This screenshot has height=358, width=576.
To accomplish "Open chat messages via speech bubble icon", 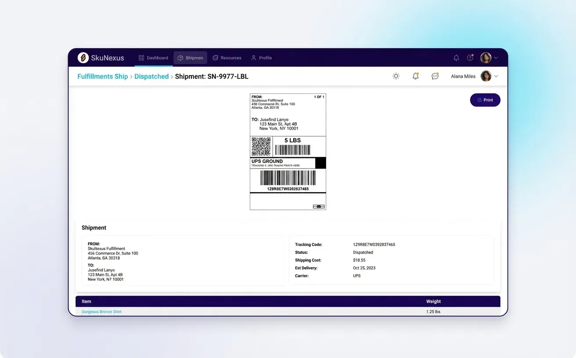I will point(435,76).
